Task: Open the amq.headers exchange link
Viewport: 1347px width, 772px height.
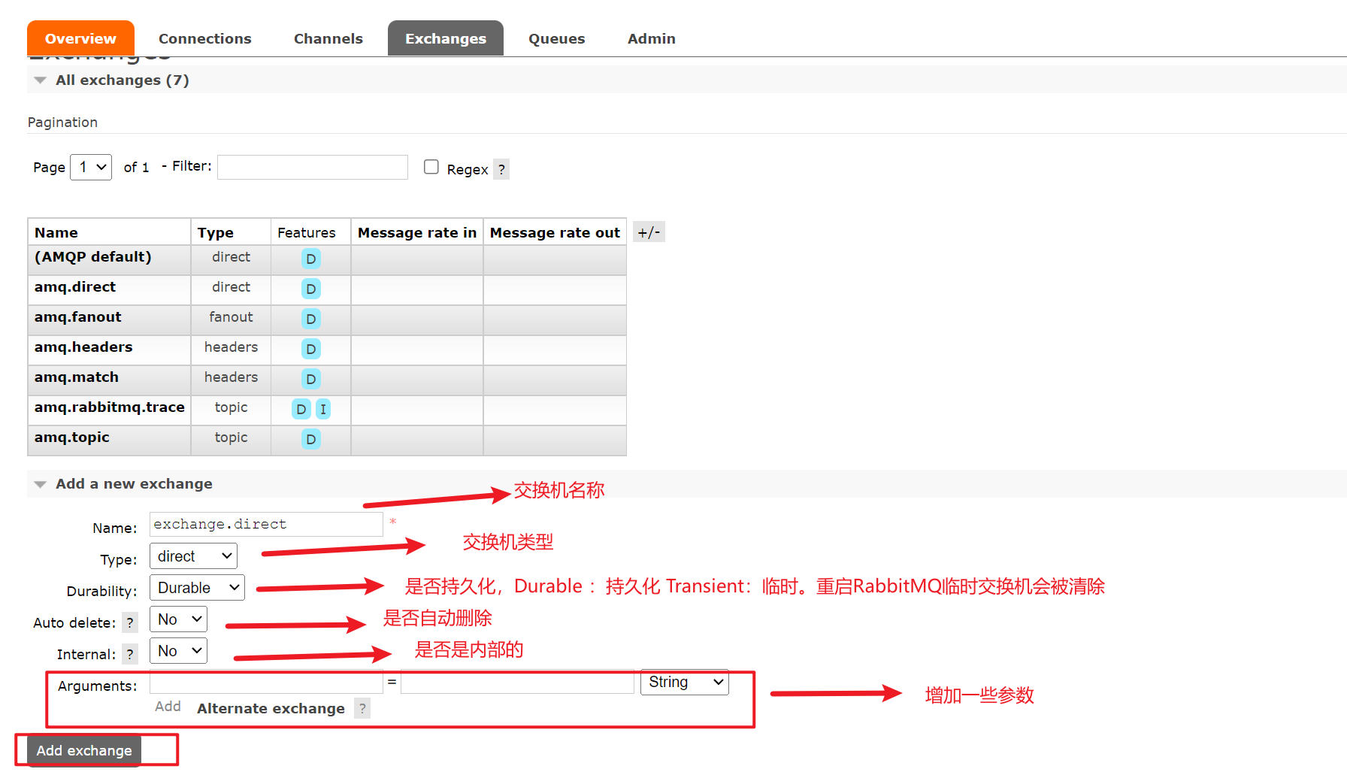Action: (x=83, y=347)
